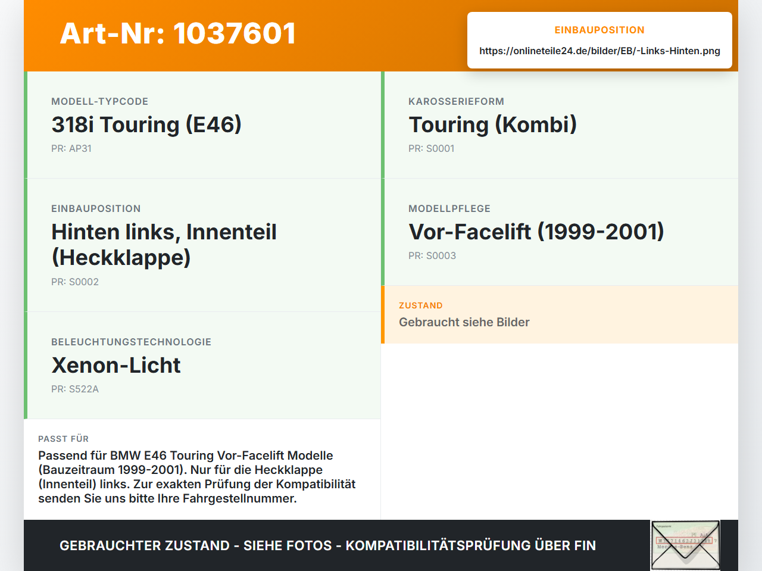
Task: Click the Hinten links, Innenteil (Heckklappe) card
Action: click(202, 245)
